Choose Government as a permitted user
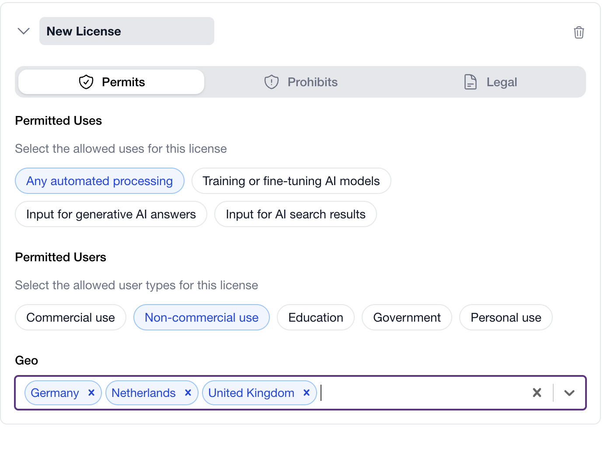This screenshot has width=607, height=449. [x=406, y=317]
